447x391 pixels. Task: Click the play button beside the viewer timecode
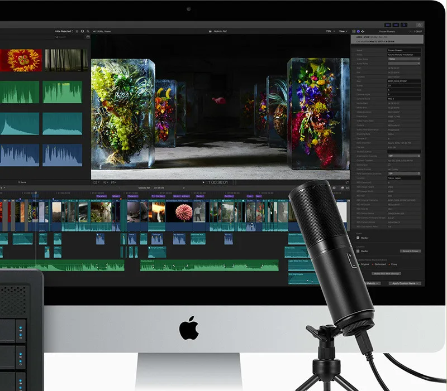tap(203, 182)
